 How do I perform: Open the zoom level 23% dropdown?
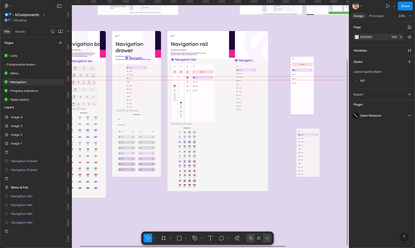pos(405,16)
